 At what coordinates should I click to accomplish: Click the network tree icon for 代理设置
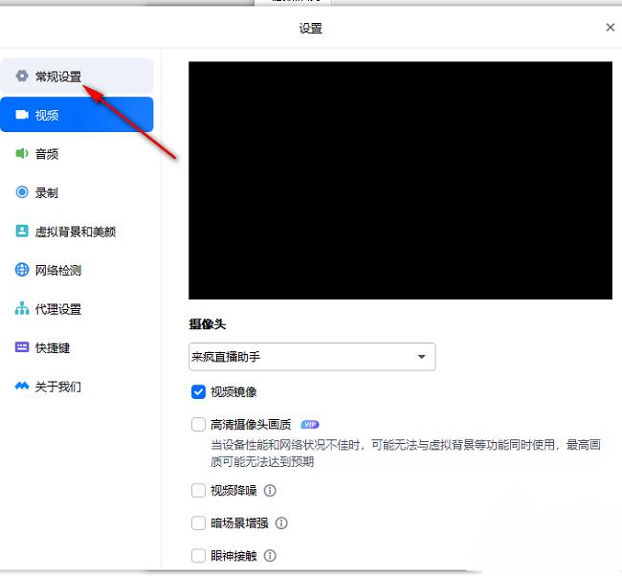click(x=22, y=309)
